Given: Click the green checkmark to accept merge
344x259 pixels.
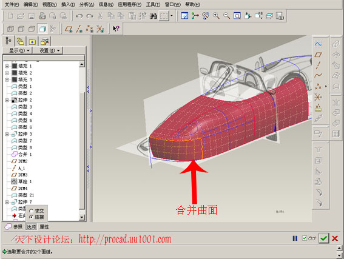Looking at the screenshot, I should [323, 238].
